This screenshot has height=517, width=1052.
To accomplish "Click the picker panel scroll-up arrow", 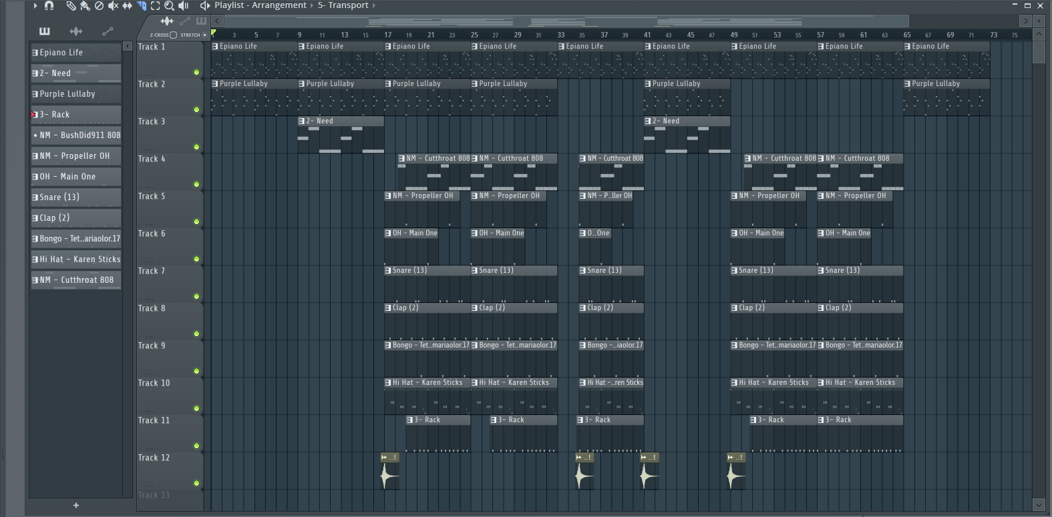I will [x=128, y=46].
